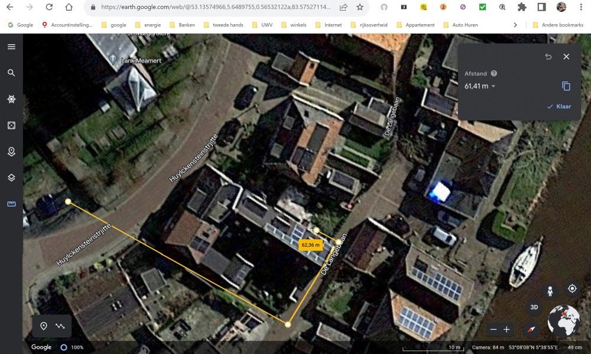
Task: Open the Projects pin icon
Action: pos(11,151)
